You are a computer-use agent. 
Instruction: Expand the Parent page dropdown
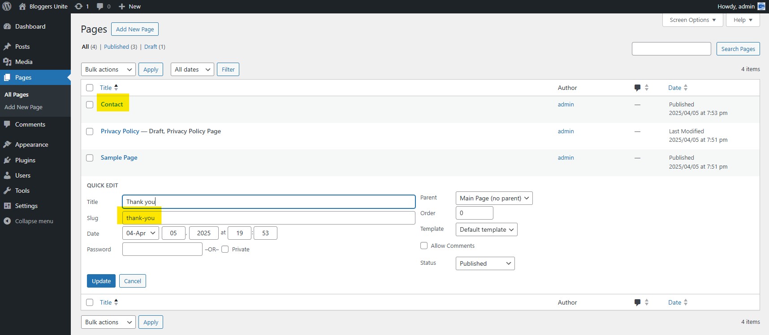click(x=494, y=198)
